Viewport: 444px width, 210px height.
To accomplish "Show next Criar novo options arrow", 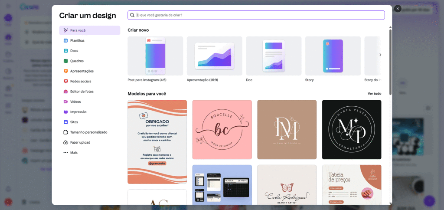I will click(380, 55).
